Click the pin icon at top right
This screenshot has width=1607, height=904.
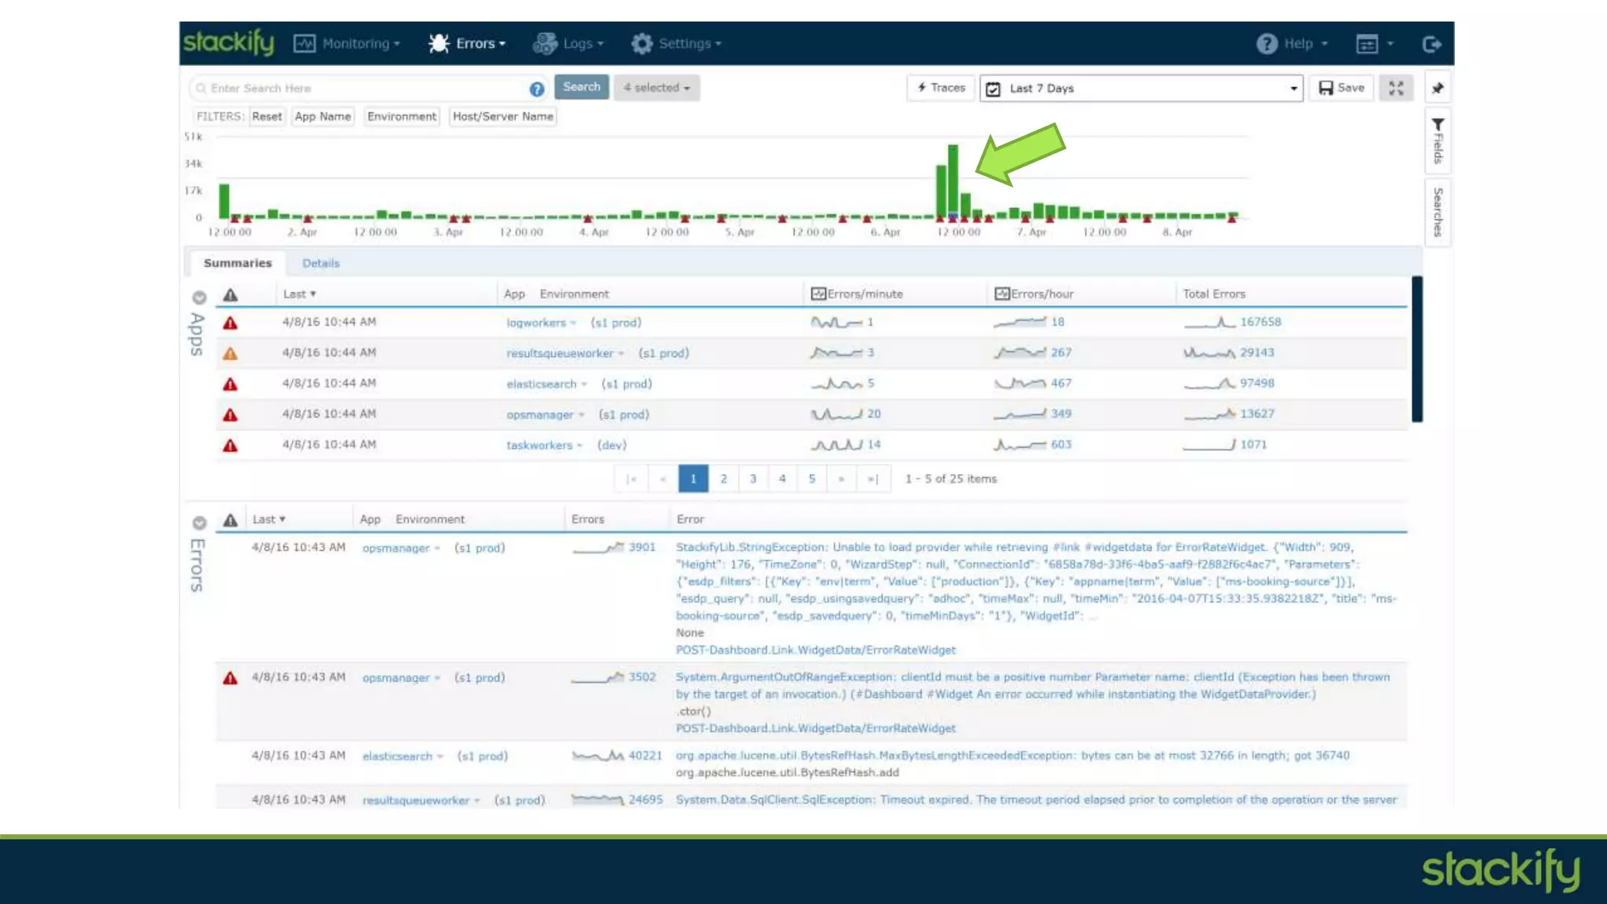point(1438,88)
